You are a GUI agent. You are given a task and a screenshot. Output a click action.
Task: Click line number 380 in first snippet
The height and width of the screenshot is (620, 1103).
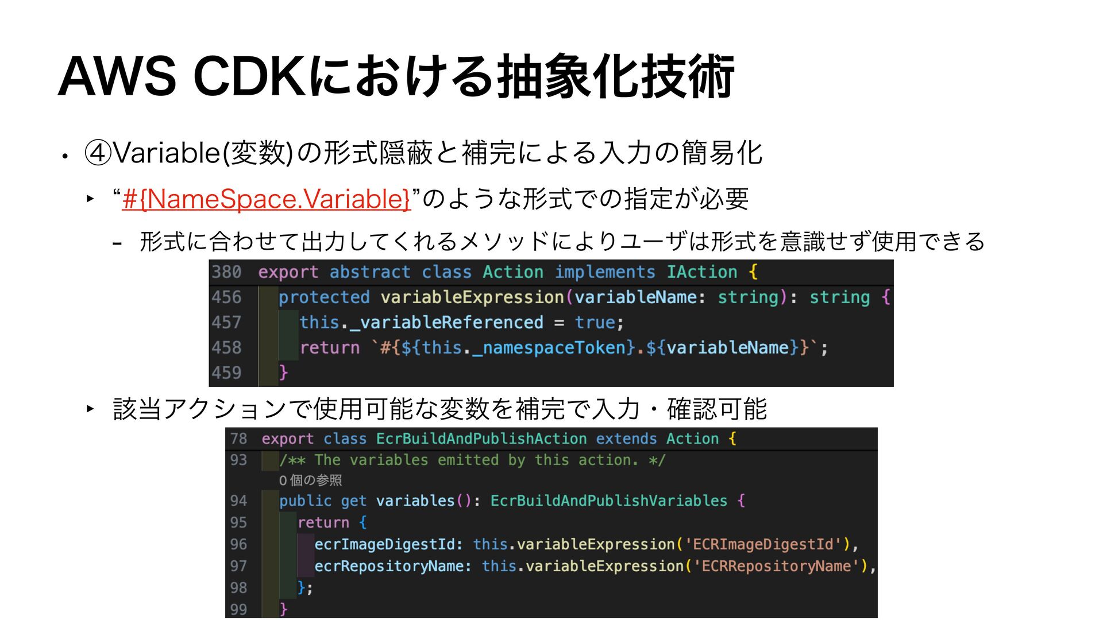pos(226,272)
